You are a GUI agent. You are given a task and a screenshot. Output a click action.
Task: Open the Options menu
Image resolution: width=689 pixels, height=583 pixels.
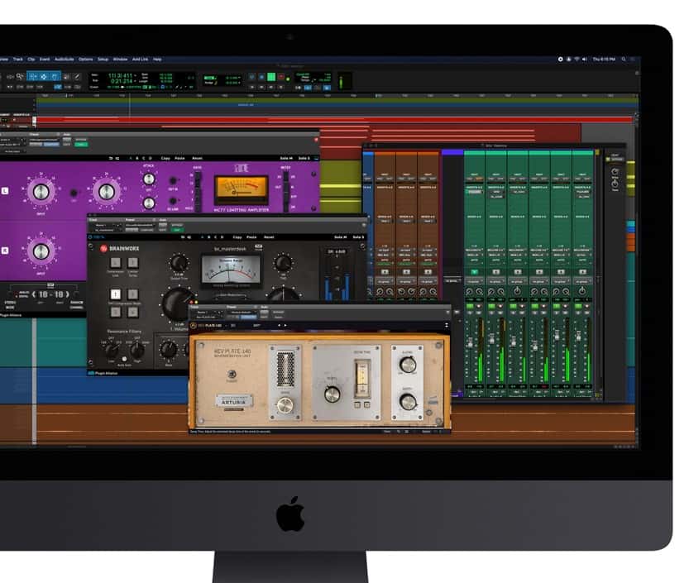pyautogui.click(x=86, y=60)
